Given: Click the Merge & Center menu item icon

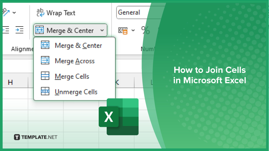Looking at the screenshot, I should point(45,45).
